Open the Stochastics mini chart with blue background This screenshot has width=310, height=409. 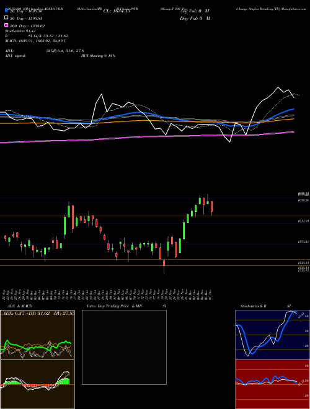point(272,335)
